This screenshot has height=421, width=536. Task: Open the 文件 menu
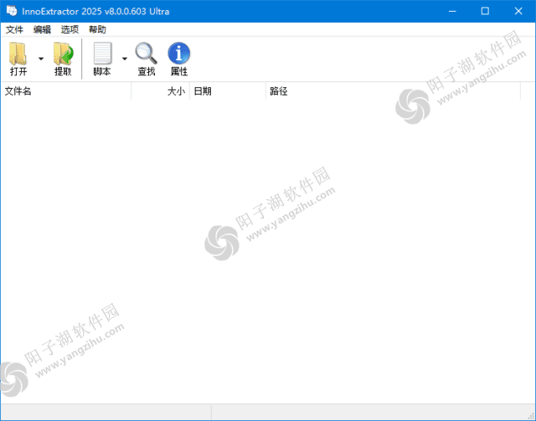pos(14,30)
